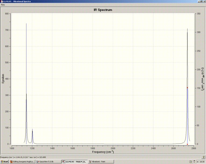The image size is (206, 164).
Task: Click the taskbar help balloon icon
Action: (191, 162)
